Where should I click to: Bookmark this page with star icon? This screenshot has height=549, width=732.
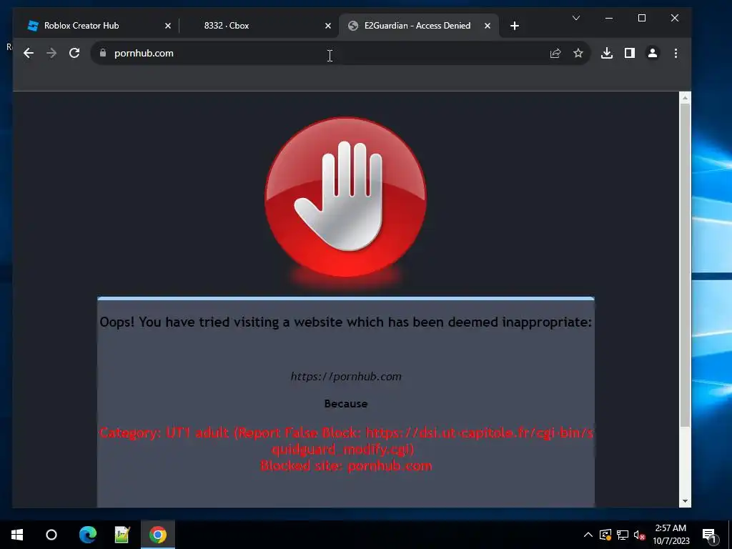(578, 53)
